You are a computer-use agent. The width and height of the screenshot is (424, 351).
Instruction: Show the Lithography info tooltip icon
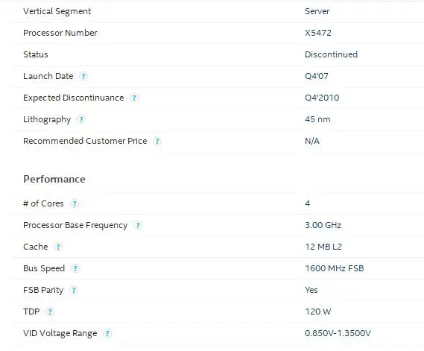(x=81, y=119)
